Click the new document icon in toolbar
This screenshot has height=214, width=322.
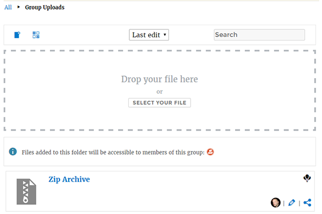click(x=17, y=35)
